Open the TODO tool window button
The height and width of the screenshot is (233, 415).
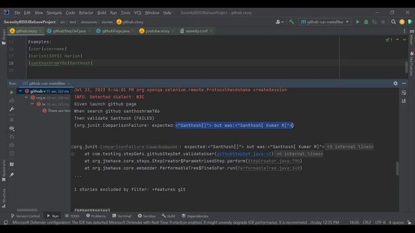click(72, 216)
